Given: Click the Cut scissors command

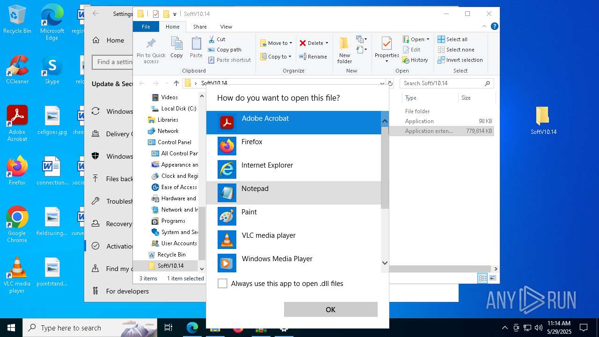Looking at the screenshot, I should (x=217, y=39).
